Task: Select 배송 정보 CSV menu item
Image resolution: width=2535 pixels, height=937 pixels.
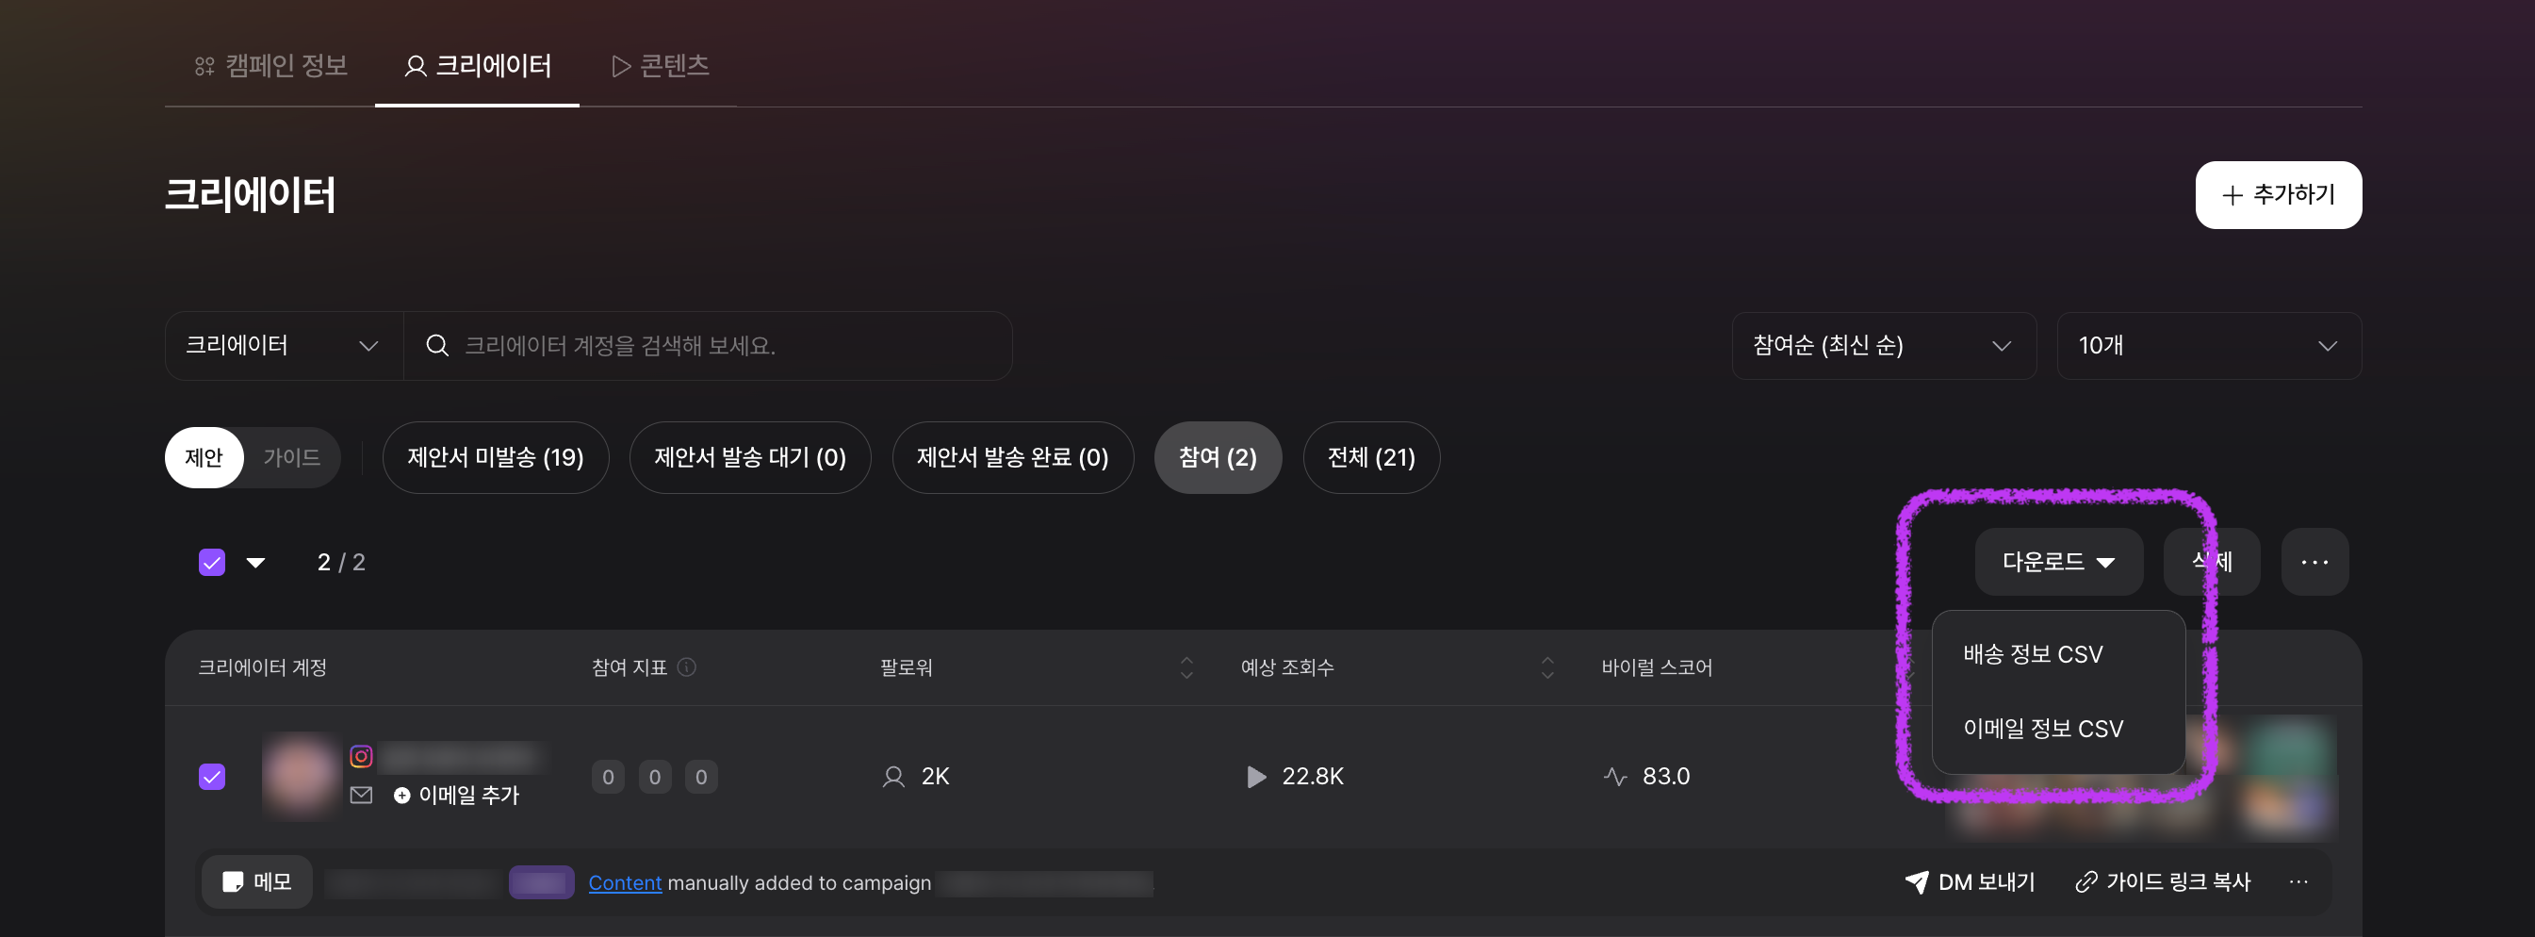Action: click(2032, 654)
